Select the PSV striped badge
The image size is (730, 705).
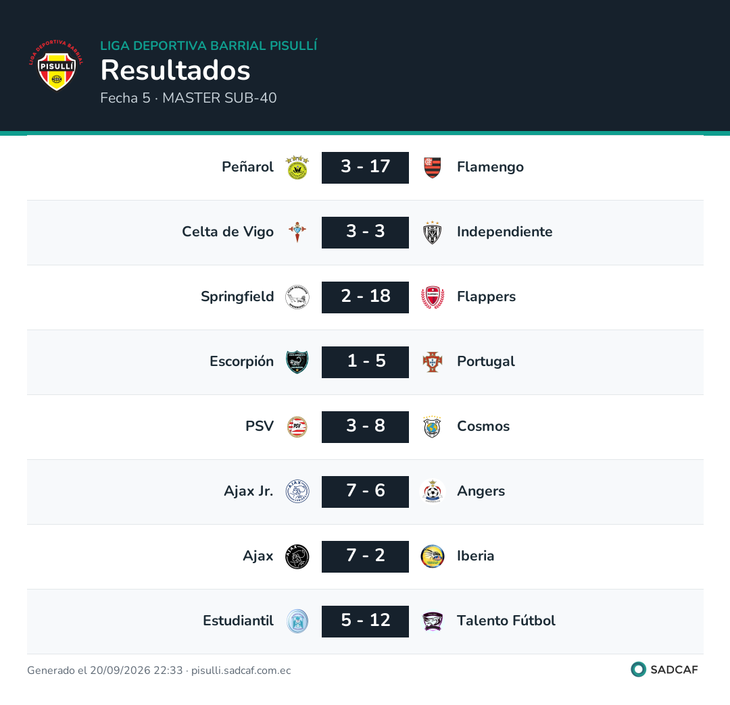coord(297,427)
